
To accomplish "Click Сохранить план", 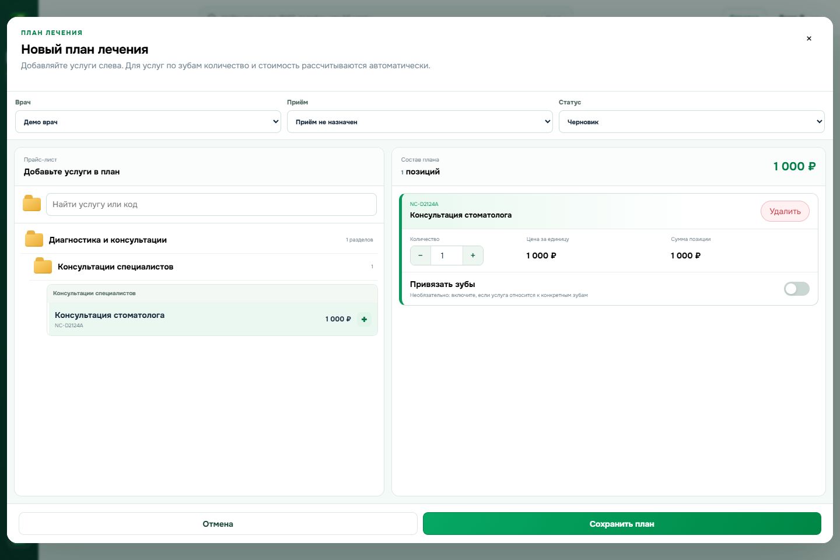I will 622,524.
